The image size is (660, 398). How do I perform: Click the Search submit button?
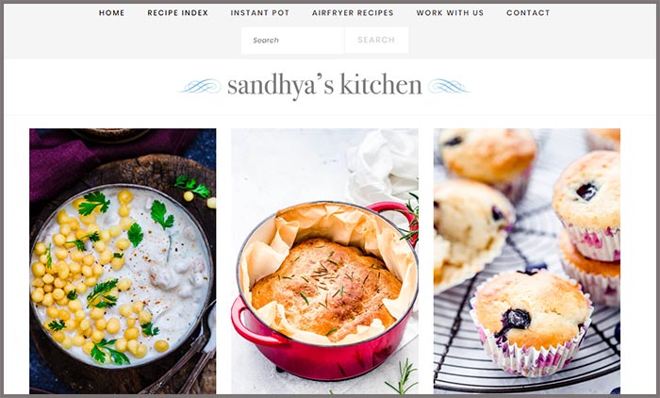[376, 41]
